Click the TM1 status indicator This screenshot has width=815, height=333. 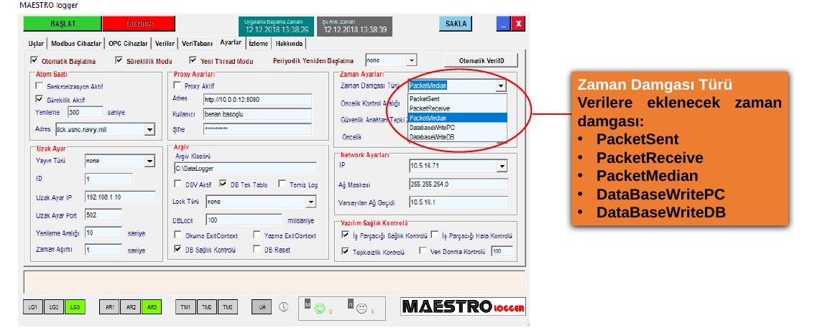click(185, 307)
